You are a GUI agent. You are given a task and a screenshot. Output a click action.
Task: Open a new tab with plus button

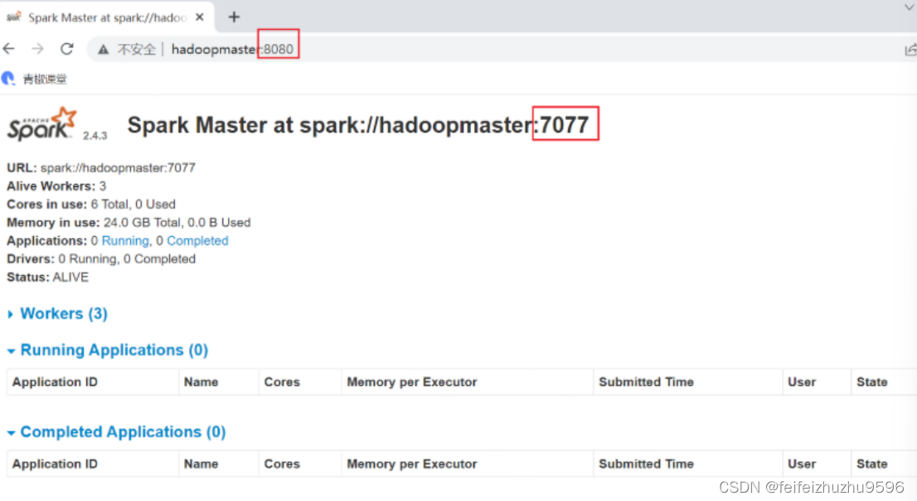[234, 17]
